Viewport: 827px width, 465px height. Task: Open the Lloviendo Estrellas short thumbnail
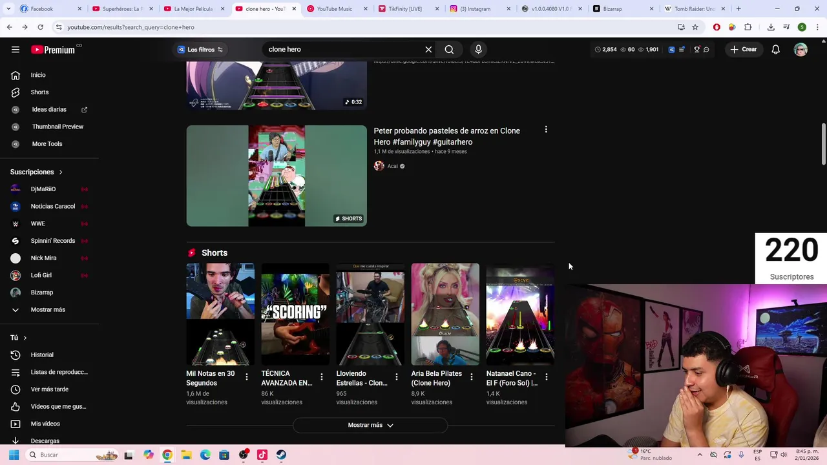tap(370, 314)
